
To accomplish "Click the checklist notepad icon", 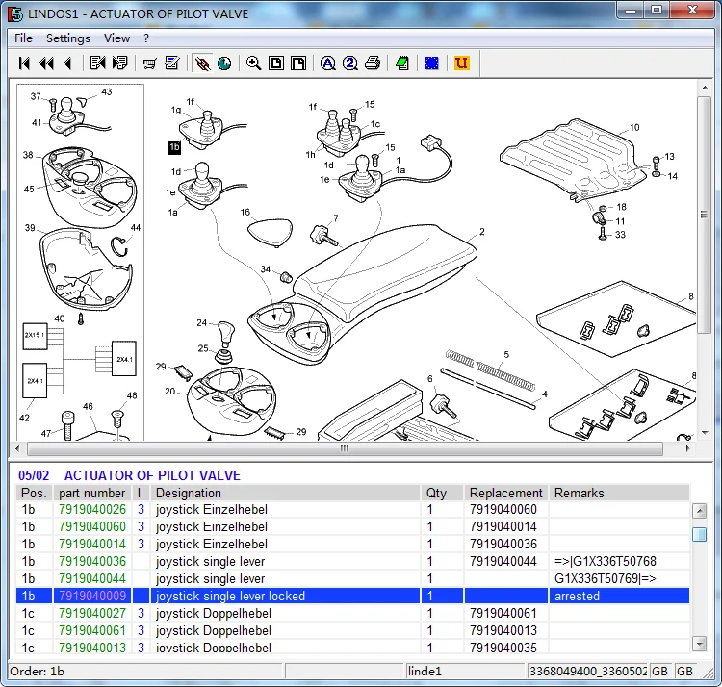I will [x=171, y=64].
